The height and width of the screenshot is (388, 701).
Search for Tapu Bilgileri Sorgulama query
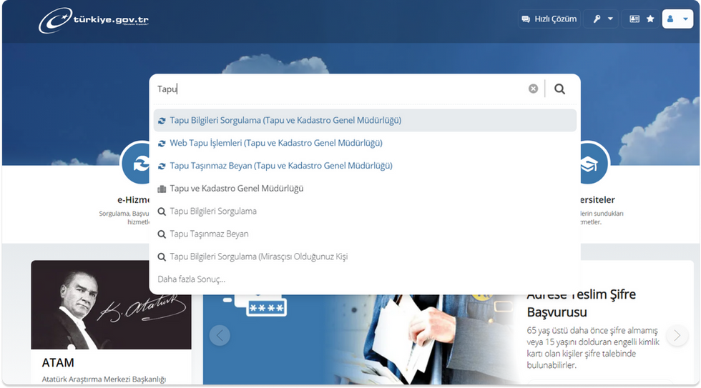pos(365,212)
